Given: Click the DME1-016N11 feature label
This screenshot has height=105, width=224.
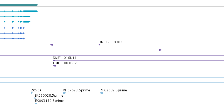Looking at the screenshot, I should (64, 58).
